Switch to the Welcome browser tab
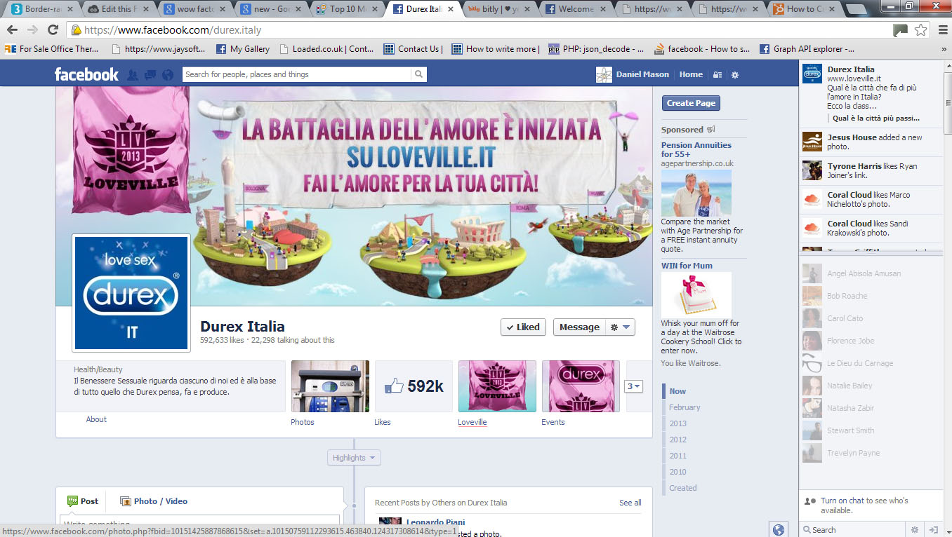Screen dimensions: 952x537 point(575,9)
